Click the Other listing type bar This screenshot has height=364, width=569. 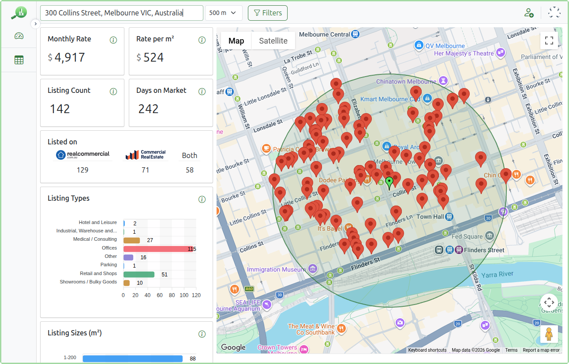pyautogui.click(x=128, y=257)
